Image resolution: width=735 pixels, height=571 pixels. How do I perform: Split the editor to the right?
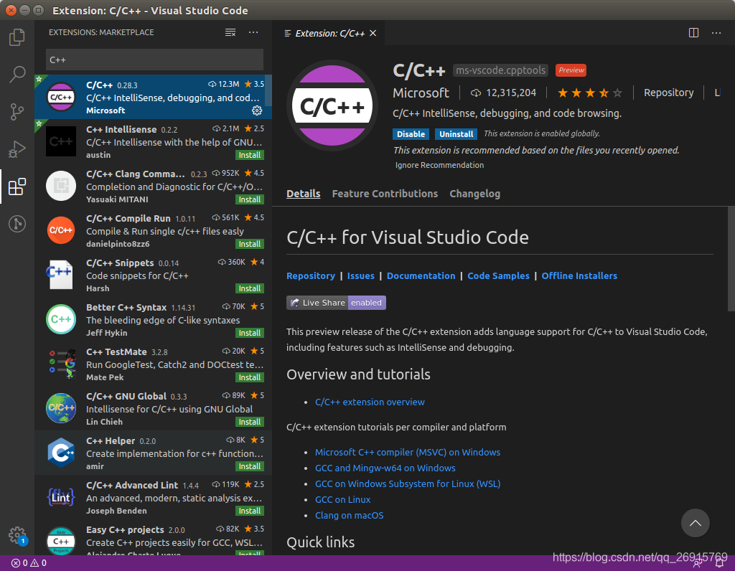tap(693, 33)
